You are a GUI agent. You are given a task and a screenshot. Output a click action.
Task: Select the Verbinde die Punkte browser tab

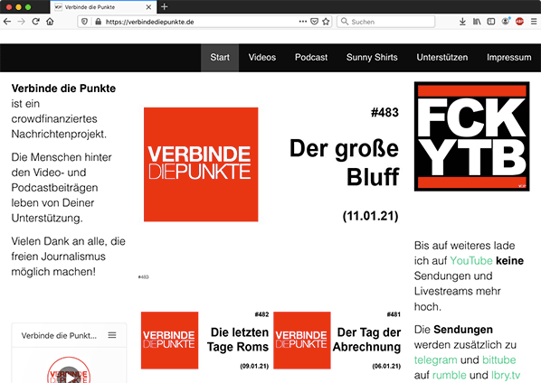click(103, 7)
